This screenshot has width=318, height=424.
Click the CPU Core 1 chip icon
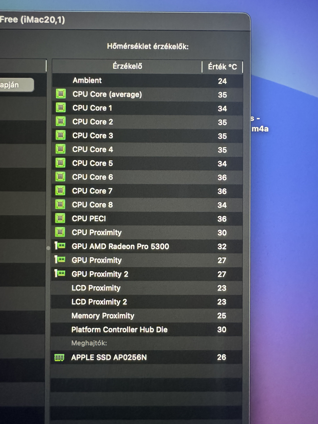61,108
